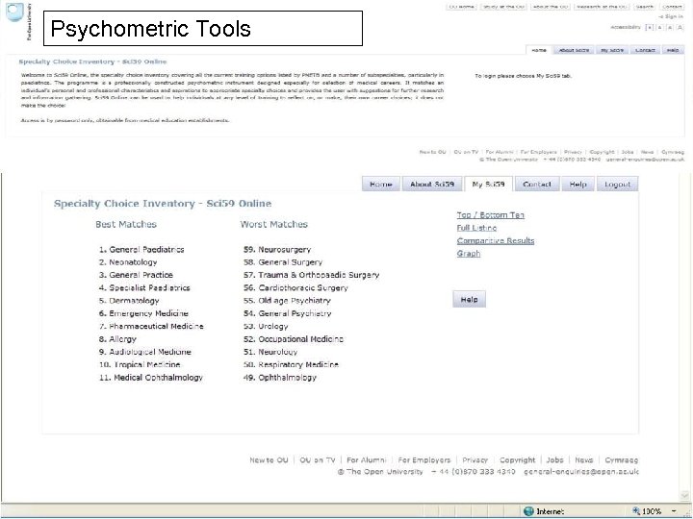693x519 pixels.
Task: Click 'Privacy' in the lower page footer
Action: pyautogui.click(x=475, y=459)
